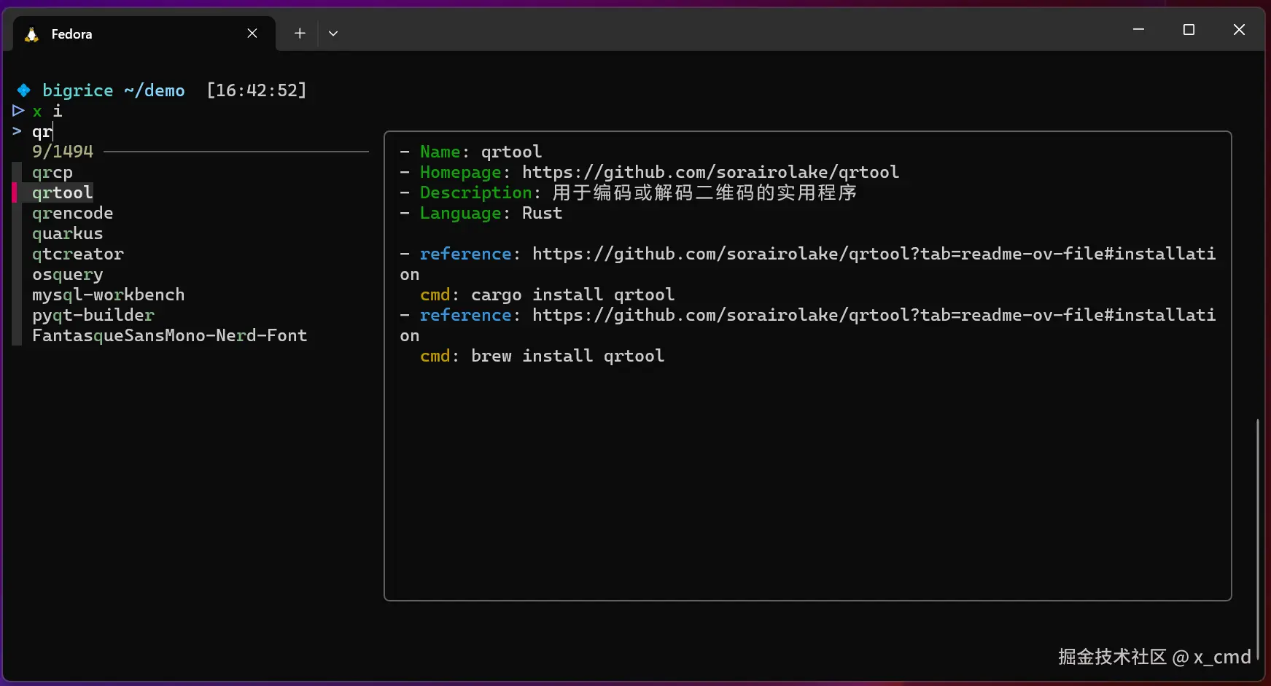
Task: Click the [16:42:52] timestamp
Action: [257, 90]
